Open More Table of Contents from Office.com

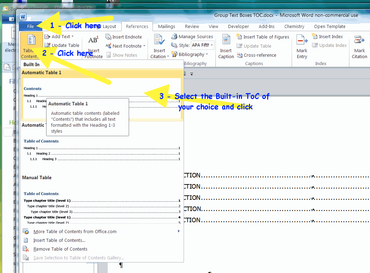click(102, 231)
